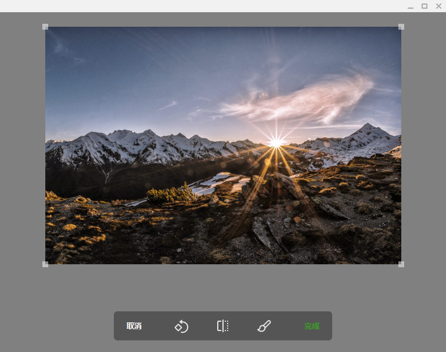Screen dimensions: 446x352
Task: Click the 取消 cancel button
Action: pos(134,326)
